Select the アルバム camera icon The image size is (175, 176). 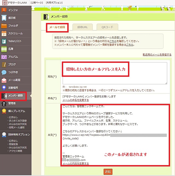(4, 57)
